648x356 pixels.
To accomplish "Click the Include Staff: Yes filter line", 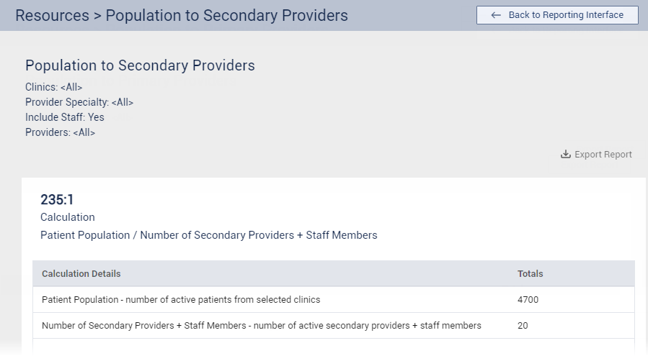I will tap(65, 117).
